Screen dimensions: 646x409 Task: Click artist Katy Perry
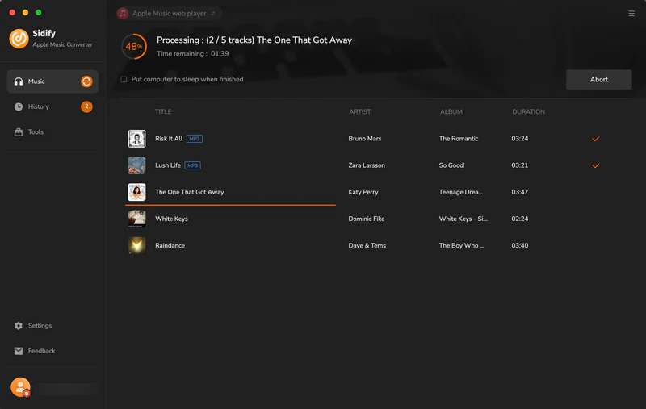(363, 192)
